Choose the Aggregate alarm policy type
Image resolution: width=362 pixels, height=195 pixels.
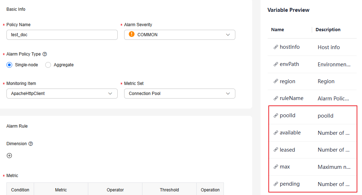point(48,65)
